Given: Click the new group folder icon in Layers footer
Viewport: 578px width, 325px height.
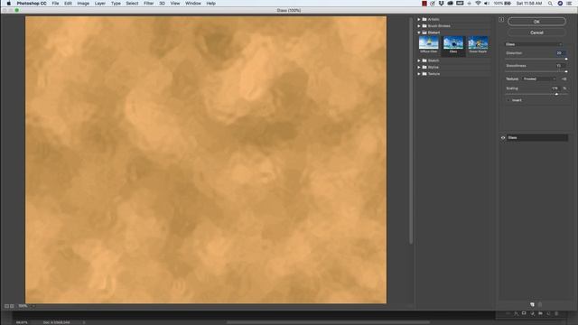Looking at the screenshot, I should click(540, 313).
